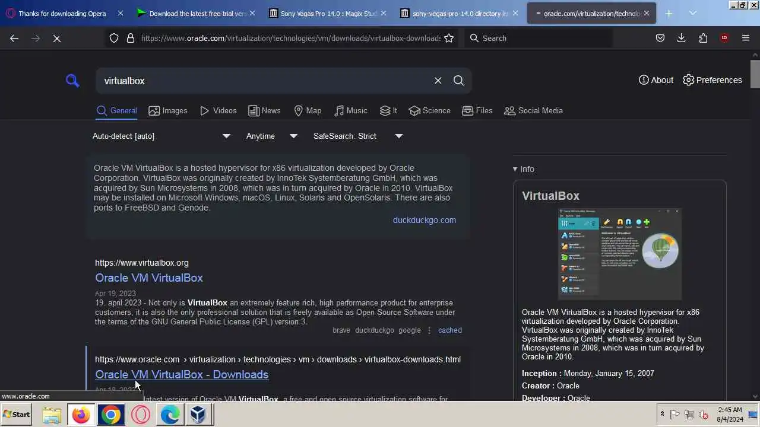Click the Firefox toolbar Search box
Viewport: 760px width, 427px height.
pyautogui.click(x=537, y=38)
